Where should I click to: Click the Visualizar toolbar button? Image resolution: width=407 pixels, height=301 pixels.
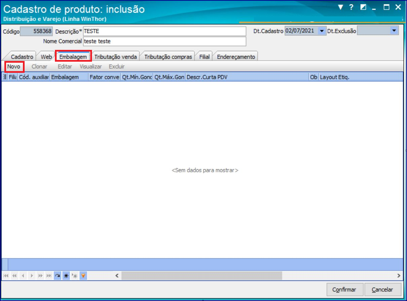click(x=91, y=67)
